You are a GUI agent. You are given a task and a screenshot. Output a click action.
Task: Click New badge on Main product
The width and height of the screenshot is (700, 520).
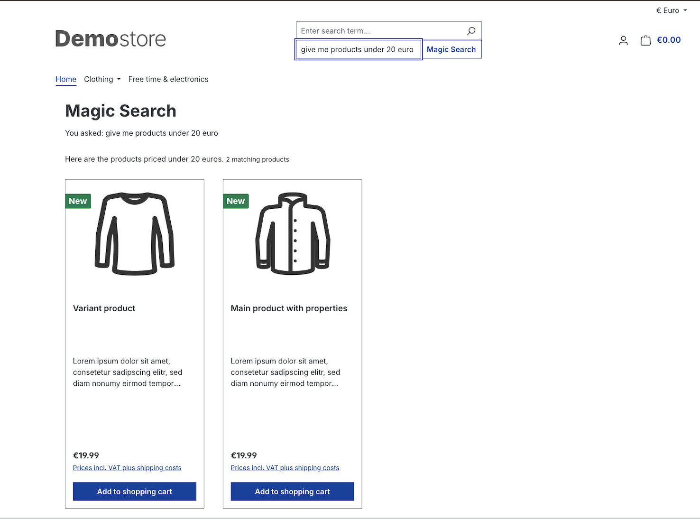coord(236,201)
